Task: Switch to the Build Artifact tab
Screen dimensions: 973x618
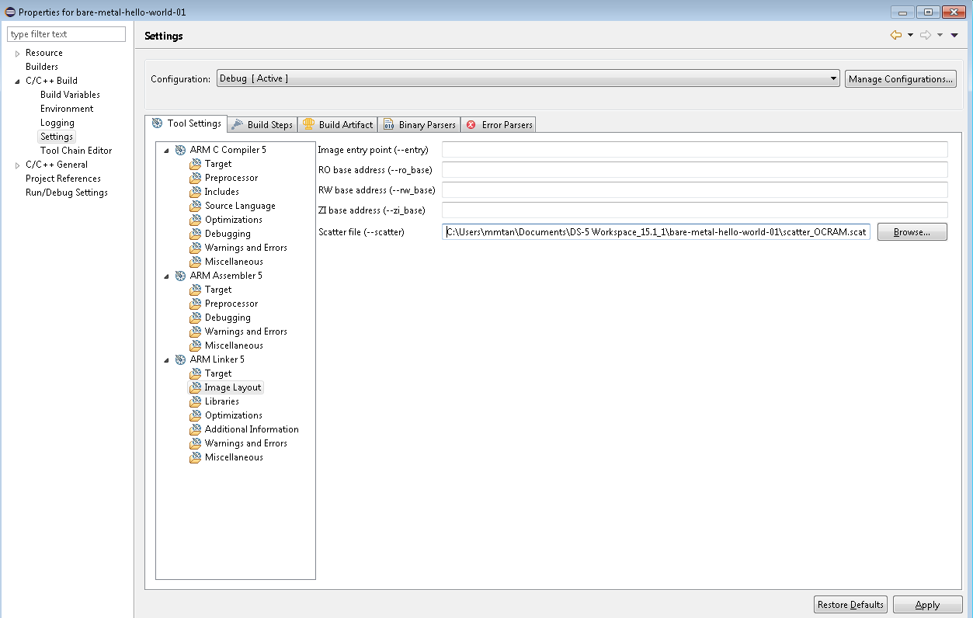Action: point(338,124)
